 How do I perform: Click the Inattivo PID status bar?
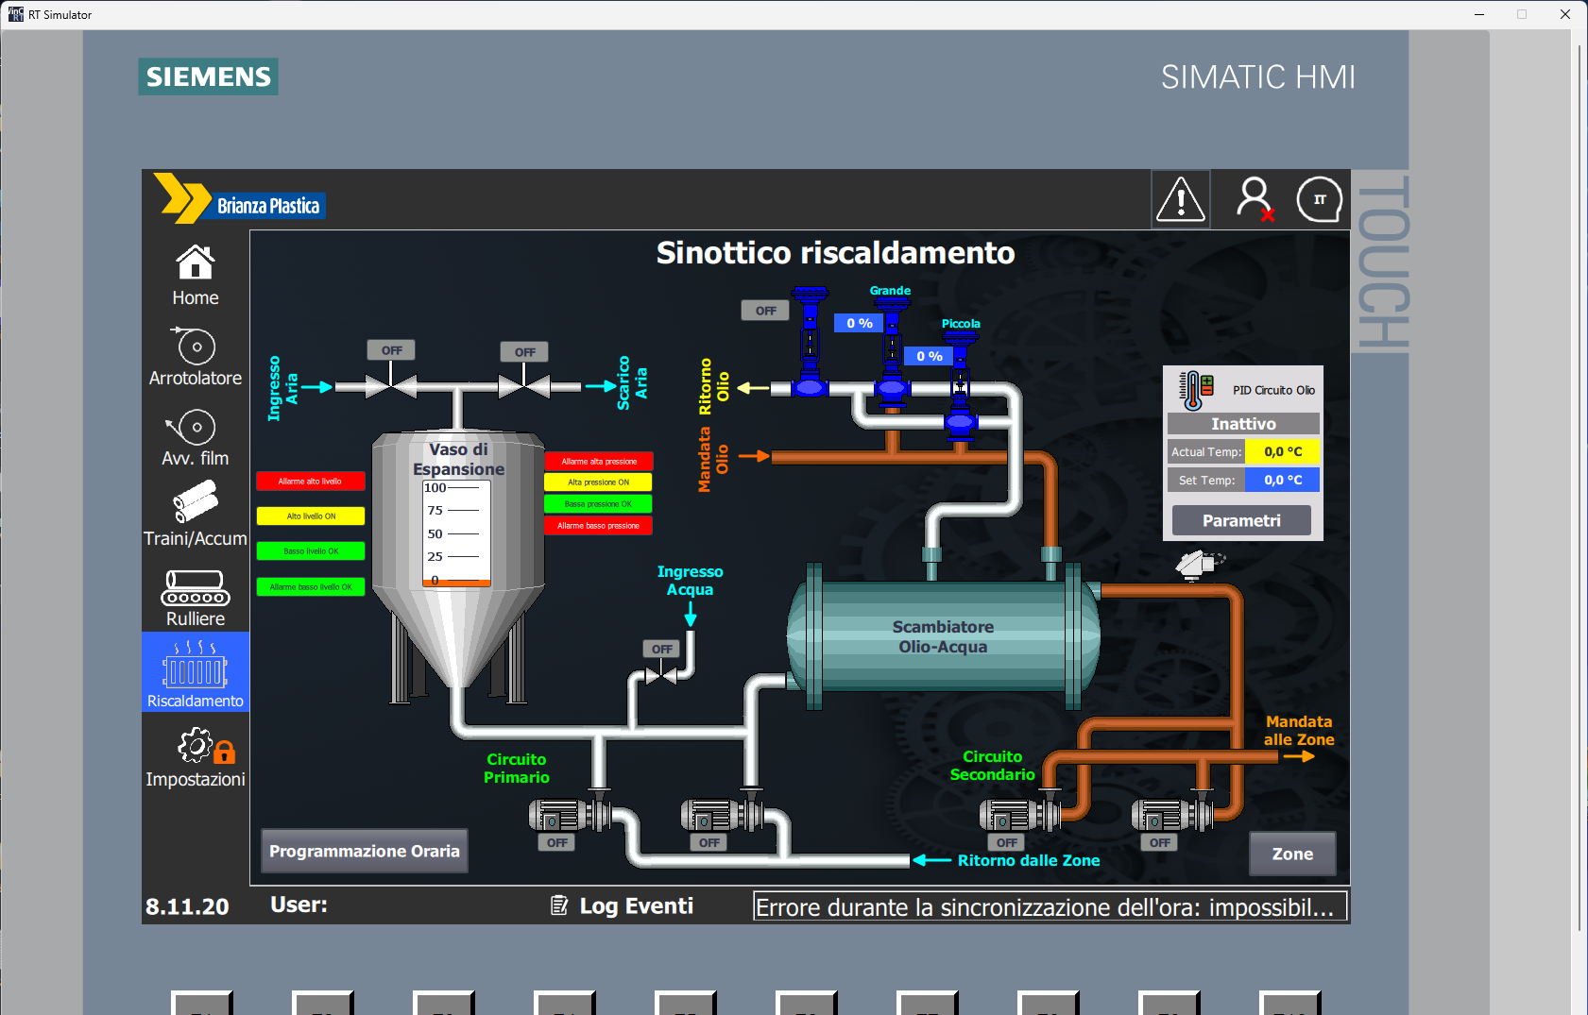[1243, 424]
